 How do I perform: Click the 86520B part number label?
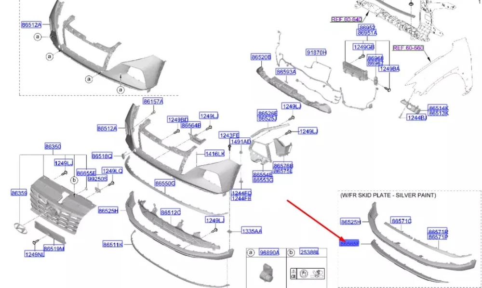[261, 57]
